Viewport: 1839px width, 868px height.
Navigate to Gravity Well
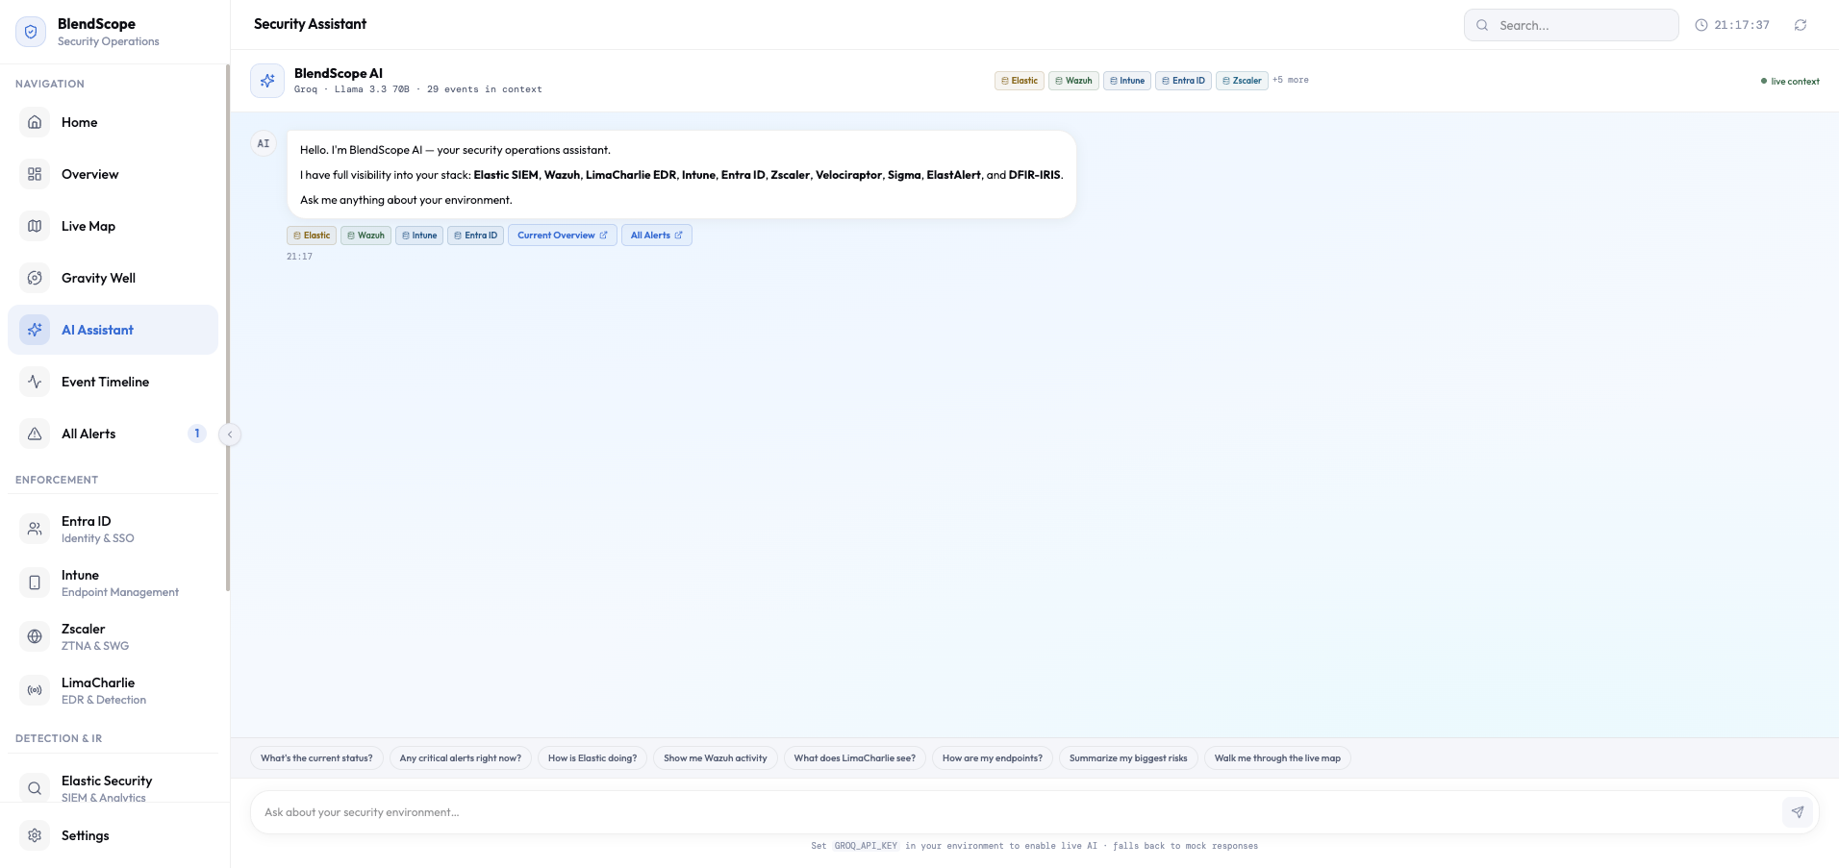[x=113, y=278]
